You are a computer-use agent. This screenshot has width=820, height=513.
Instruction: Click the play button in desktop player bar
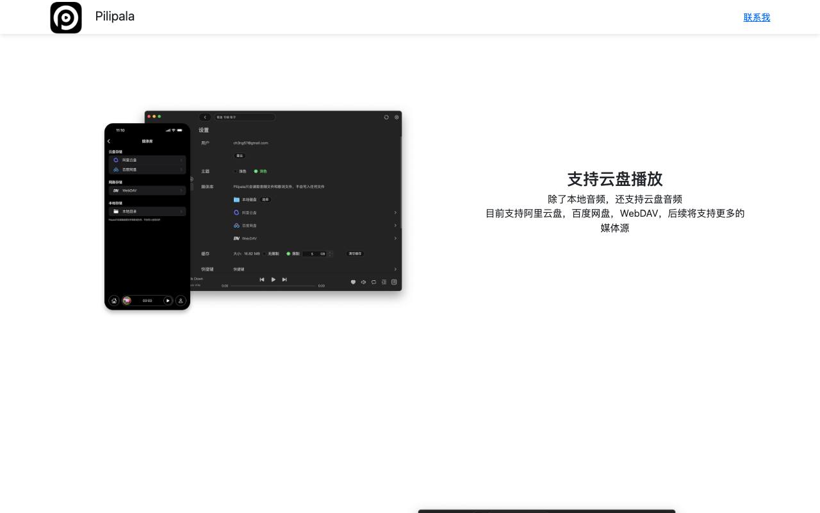pos(273,280)
